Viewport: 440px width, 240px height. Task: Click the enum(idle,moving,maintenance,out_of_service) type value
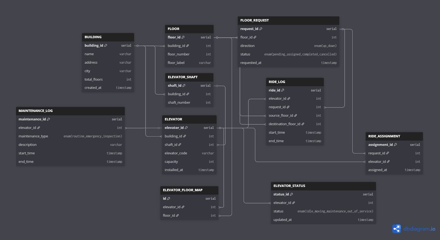pyautogui.click(x=335, y=211)
